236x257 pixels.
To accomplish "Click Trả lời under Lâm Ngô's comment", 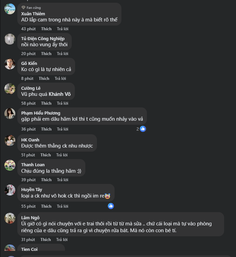I will (62, 240).
